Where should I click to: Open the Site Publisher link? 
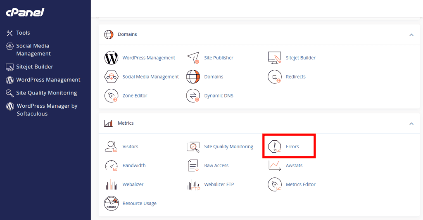[219, 58]
